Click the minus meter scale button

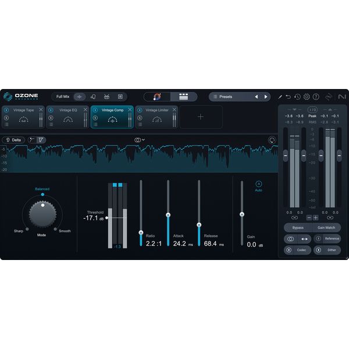pyautogui.click(x=309, y=218)
